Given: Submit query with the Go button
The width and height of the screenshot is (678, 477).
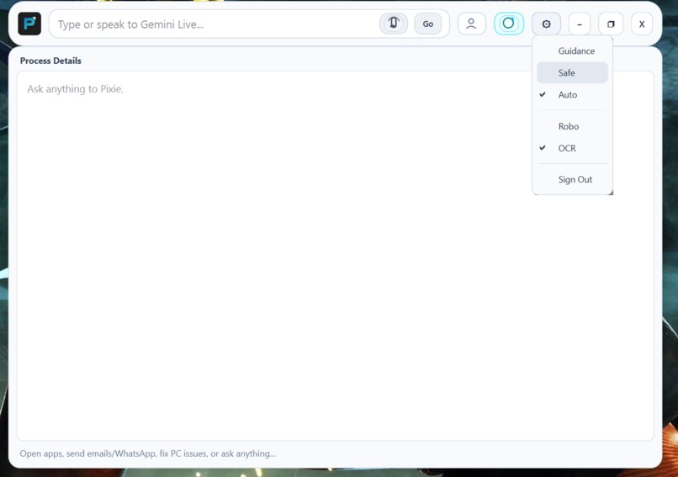Looking at the screenshot, I should pyautogui.click(x=428, y=24).
